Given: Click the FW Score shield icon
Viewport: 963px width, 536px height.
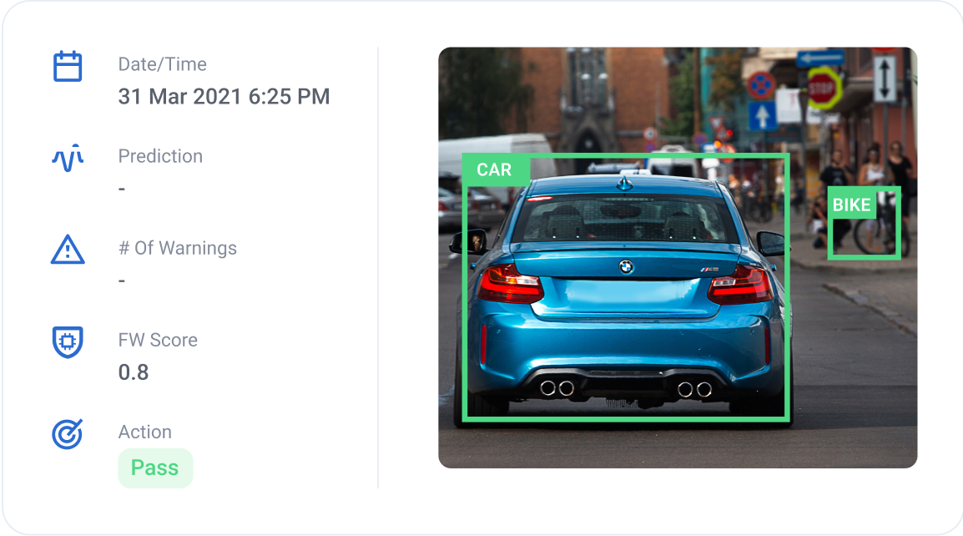Looking at the screenshot, I should point(68,341).
